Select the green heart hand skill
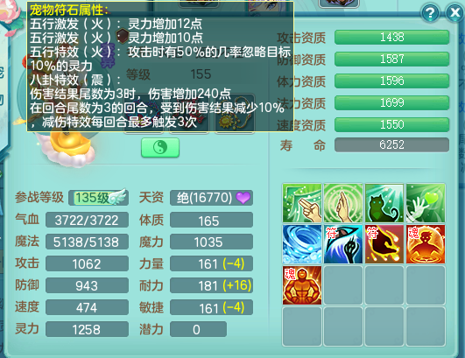465x358 pixels. click(426, 203)
